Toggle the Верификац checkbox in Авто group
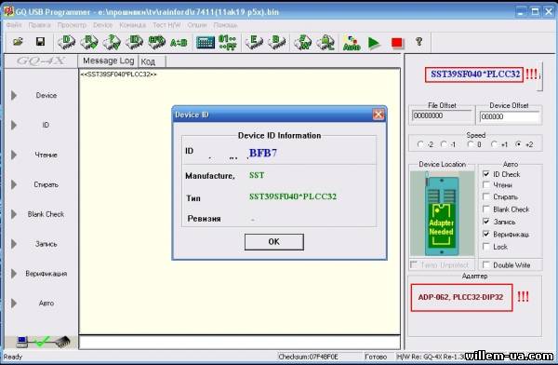 [x=486, y=234]
